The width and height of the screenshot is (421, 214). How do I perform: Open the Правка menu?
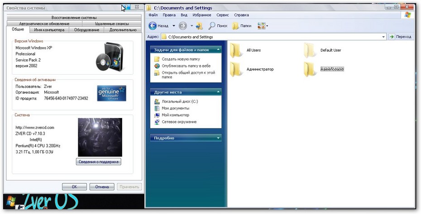coord(169,15)
